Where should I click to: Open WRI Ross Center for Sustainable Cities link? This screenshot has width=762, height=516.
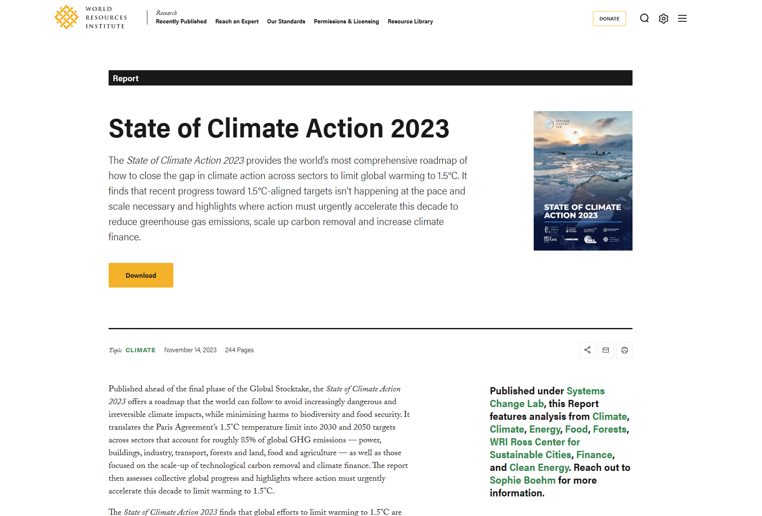click(535, 448)
